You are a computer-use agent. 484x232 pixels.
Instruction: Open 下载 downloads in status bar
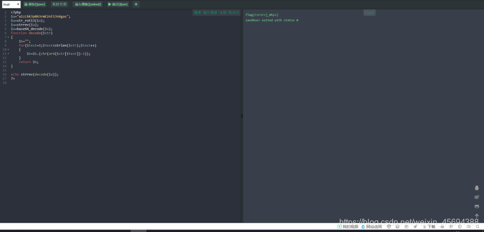429,227
